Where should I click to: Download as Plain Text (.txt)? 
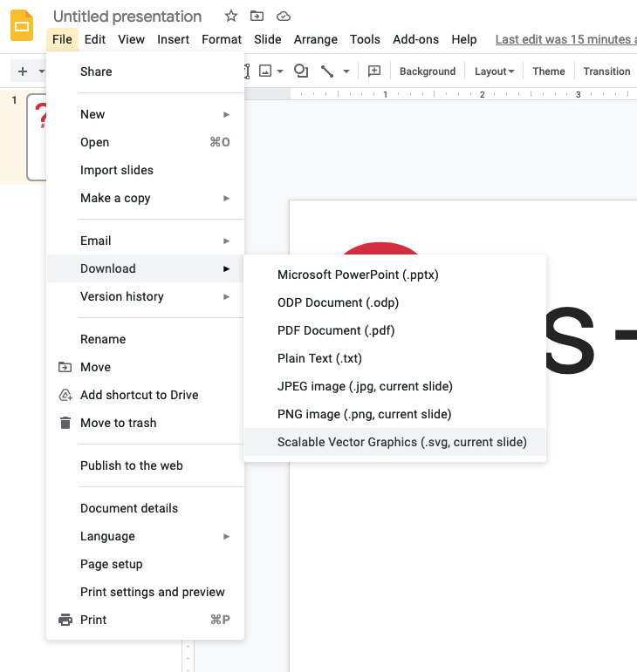point(394,358)
